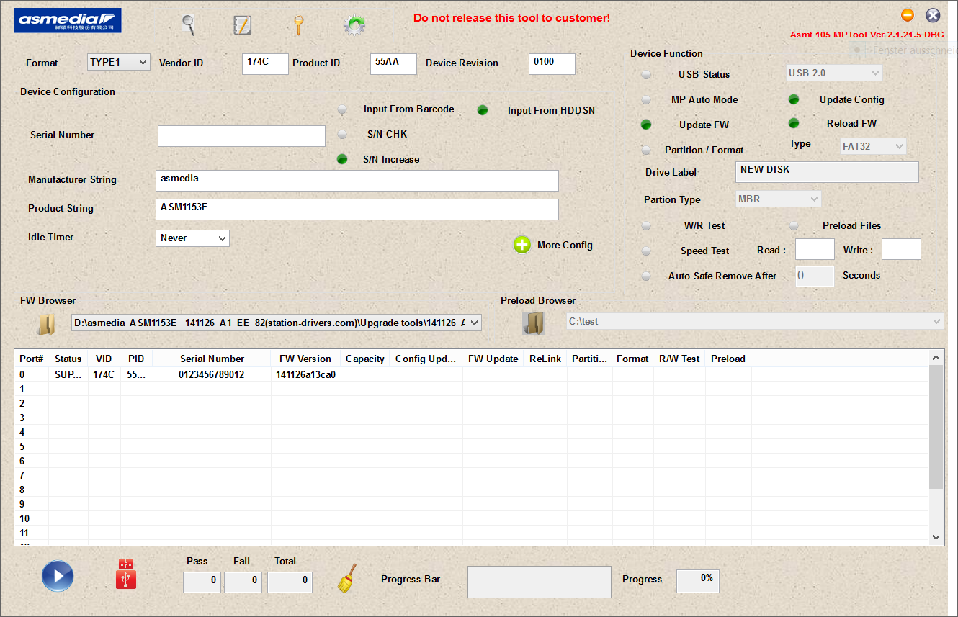Screen dimensions: 958x617
Task: Open the Format TYPE1 dropdown
Action: pos(117,63)
